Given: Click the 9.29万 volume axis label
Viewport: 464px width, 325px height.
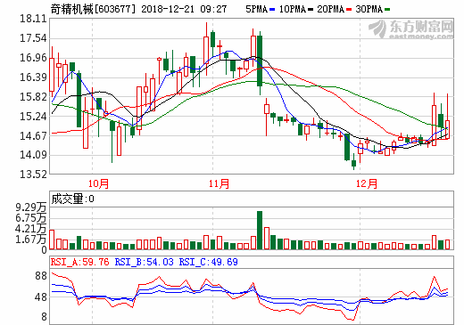Looking at the screenshot, I should click(x=31, y=207).
